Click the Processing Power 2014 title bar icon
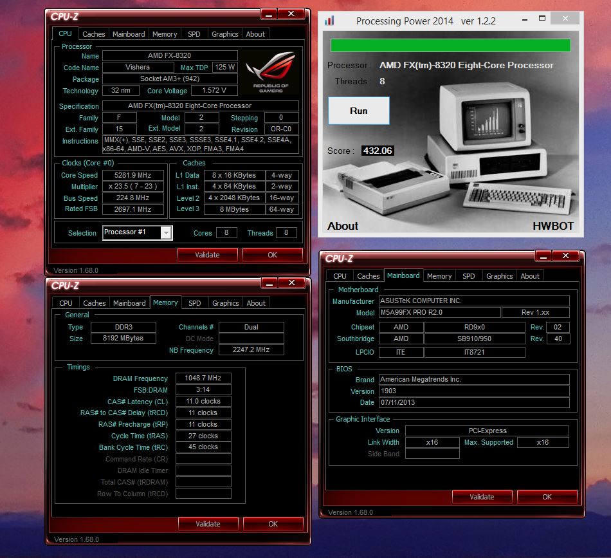The height and width of the screenshot is (558, 611). tap(329, 21)
